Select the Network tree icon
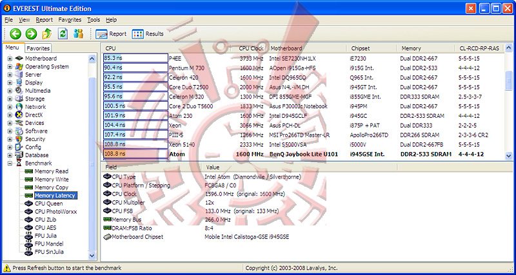516x275 pixels. click(19, 107)
